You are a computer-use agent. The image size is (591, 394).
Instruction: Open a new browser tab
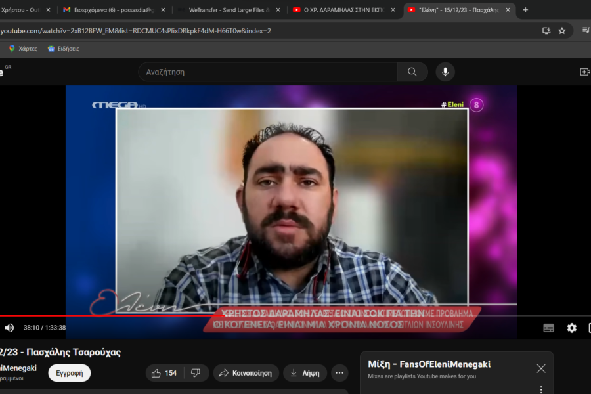click(x=525, y=10)
